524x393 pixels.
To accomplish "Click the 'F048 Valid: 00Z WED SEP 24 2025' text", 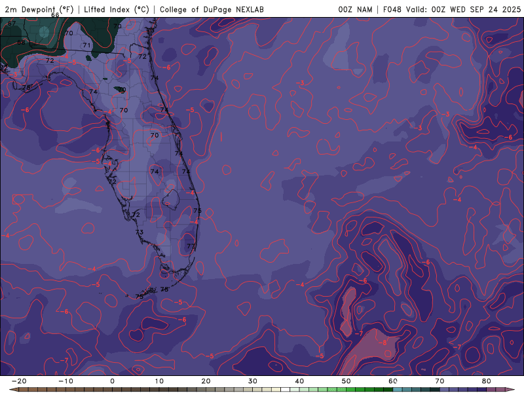I will pyautogui.click(x=452, y=9).
